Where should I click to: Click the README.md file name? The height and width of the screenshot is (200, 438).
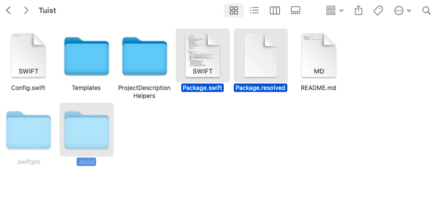318,88
